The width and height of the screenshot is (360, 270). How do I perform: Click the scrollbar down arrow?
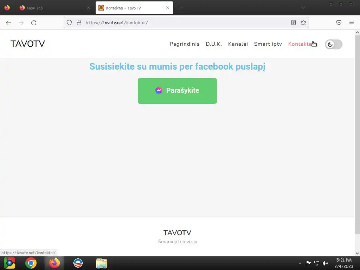(x=357, y=253)
